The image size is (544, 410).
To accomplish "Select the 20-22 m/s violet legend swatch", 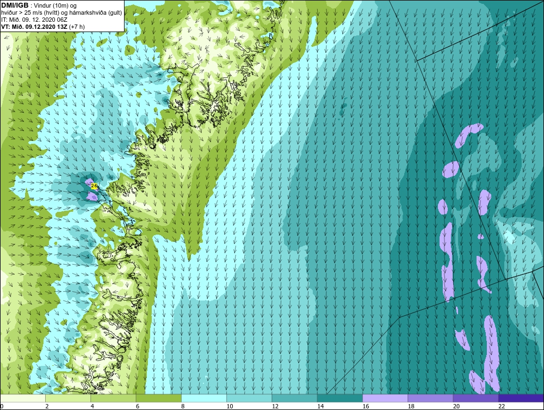I will 475,398.
